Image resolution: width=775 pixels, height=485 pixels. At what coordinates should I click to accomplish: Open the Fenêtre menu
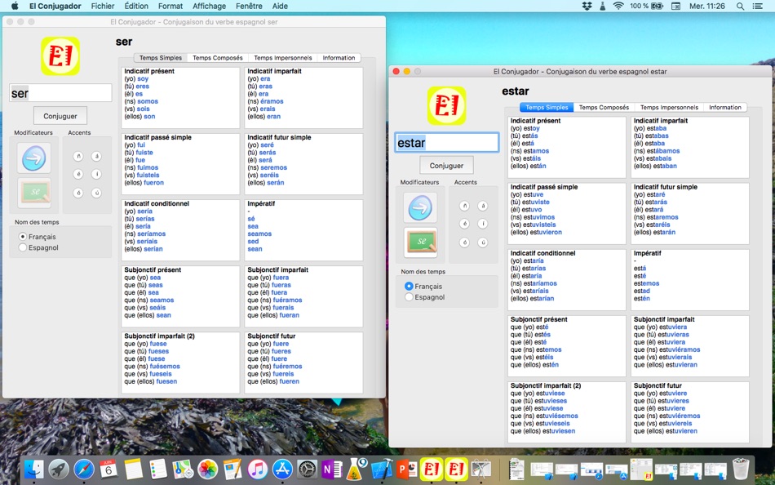pos(249,6)
